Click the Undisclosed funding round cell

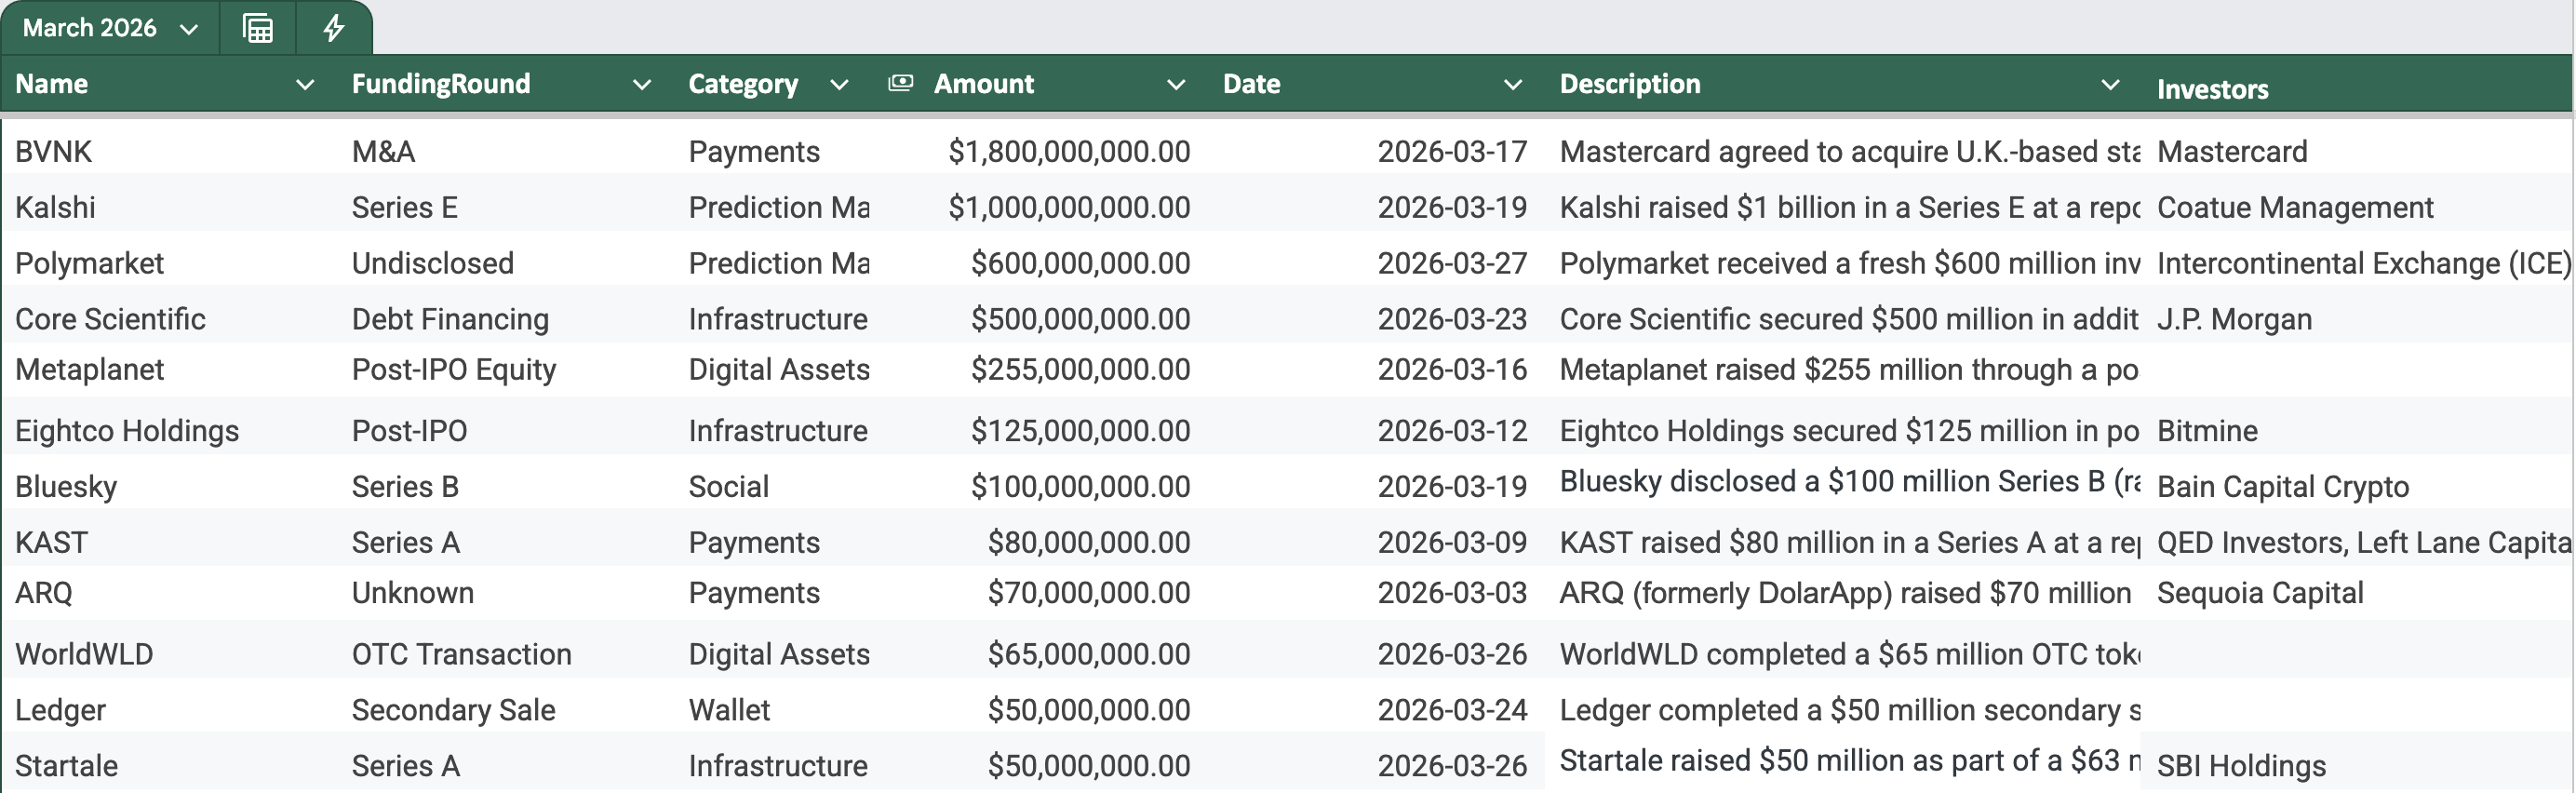[433, 264]
